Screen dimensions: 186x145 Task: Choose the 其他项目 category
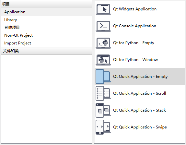(46, 28)
